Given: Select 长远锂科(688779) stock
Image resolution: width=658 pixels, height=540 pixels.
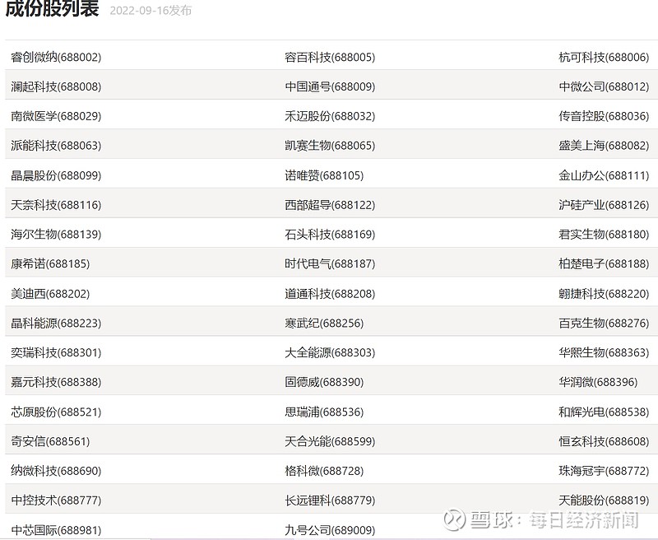Looking at the screenshot, I should click(330, 500).
